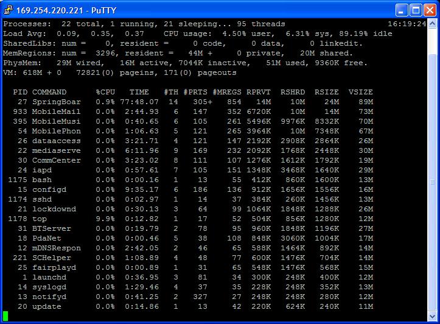440x324 pixels.
Task: Click the PID column header
Action: 20,92
